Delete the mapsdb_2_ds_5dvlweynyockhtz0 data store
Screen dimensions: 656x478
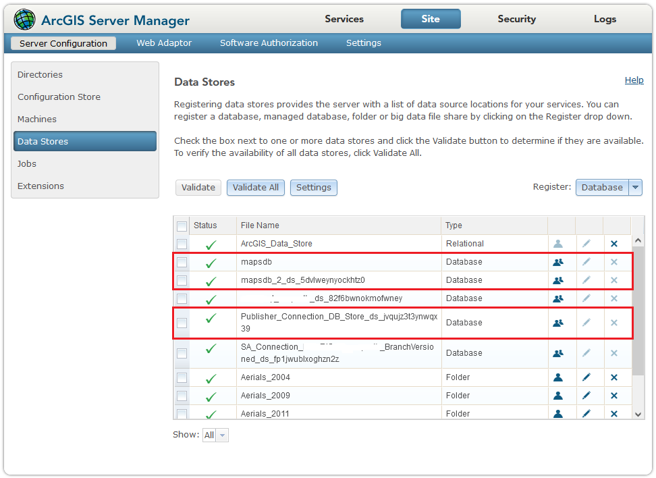click(614, 280)
